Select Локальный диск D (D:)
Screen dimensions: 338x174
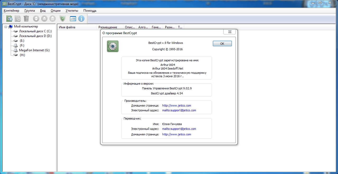point(35,36)
